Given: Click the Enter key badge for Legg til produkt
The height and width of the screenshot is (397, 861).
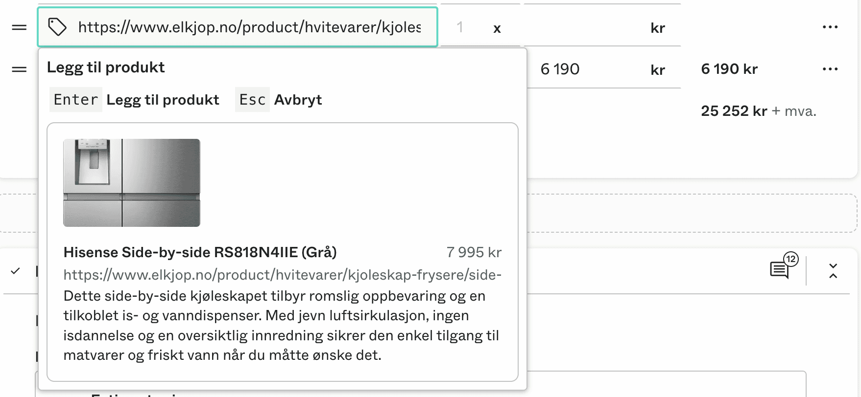Looking at the screenshot, I should [x=76, y=99].
